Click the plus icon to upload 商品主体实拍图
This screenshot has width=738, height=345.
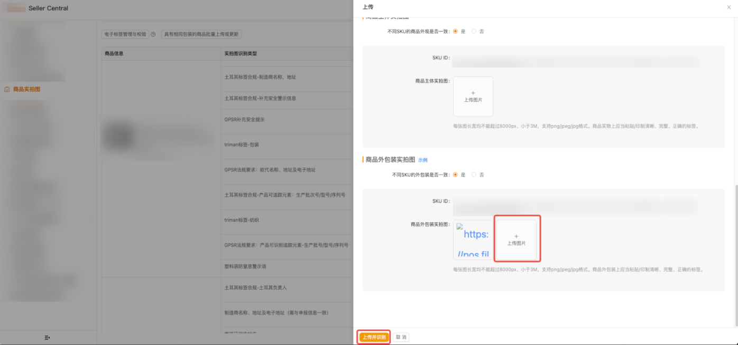click(x=473, y=96)
